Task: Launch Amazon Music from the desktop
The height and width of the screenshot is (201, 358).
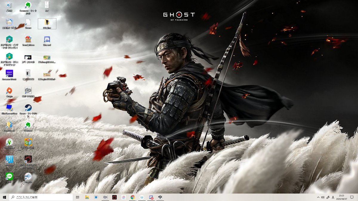Action: point(9,75)
